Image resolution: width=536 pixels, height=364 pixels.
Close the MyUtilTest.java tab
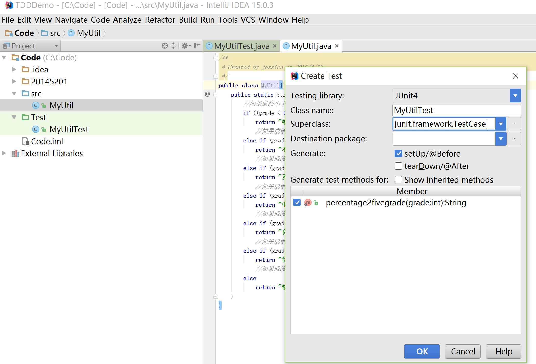(275, 46)
